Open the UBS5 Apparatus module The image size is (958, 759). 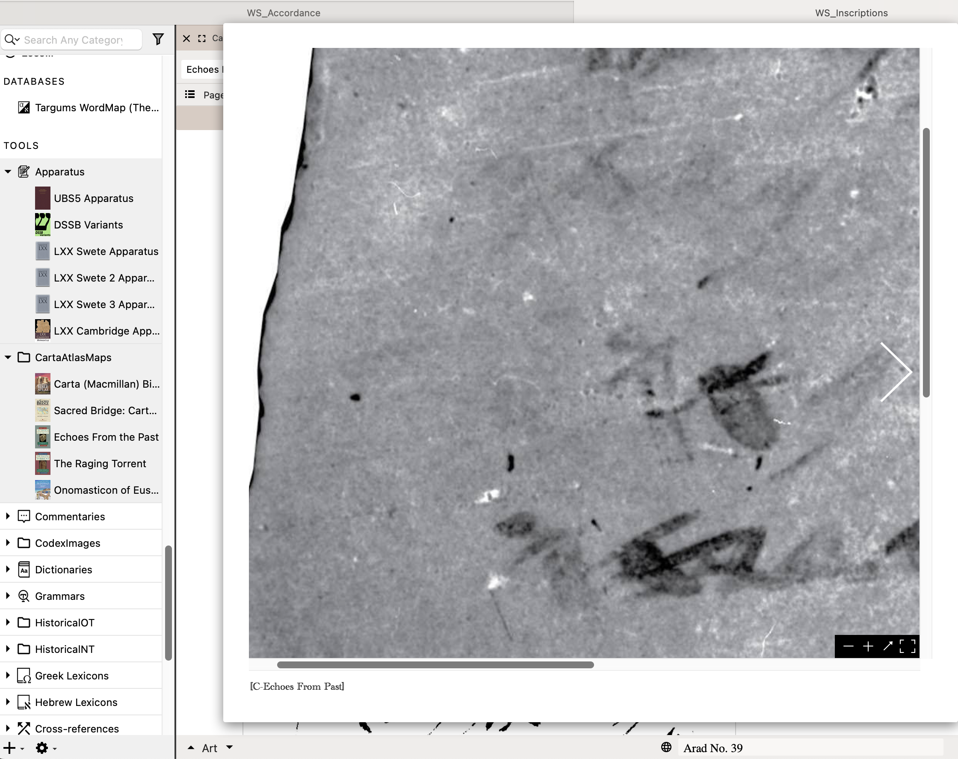click(x=93, y=198)
